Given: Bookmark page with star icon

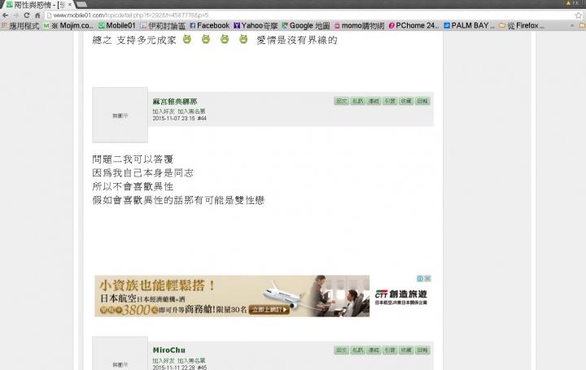Looking at the screenshot, I should pyautogui.click(x=579, y=15).
